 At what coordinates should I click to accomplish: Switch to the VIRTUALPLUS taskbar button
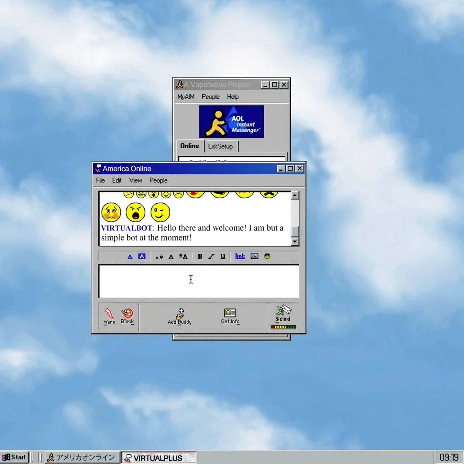click(x=159, y=458)
